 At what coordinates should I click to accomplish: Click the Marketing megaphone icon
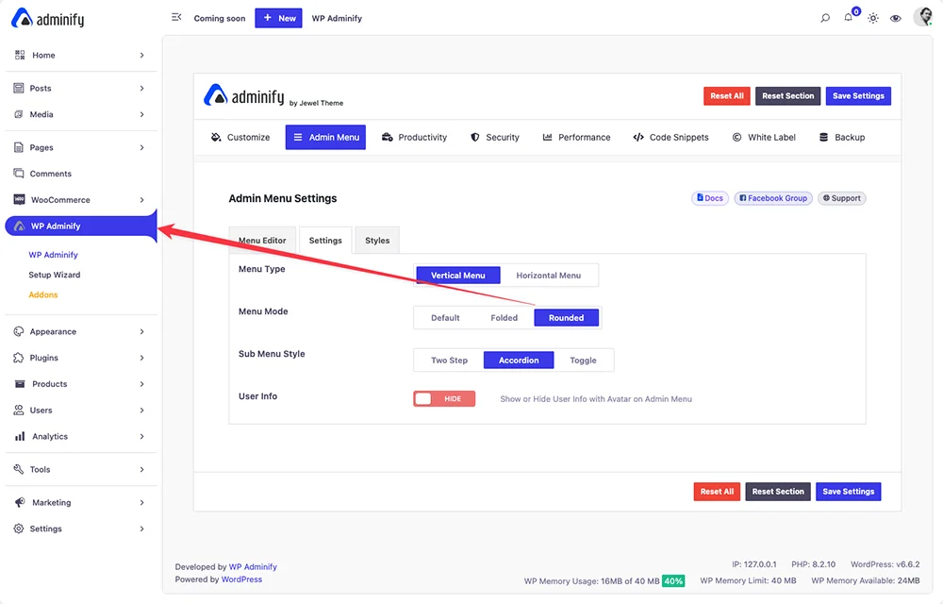coord(20,502)
